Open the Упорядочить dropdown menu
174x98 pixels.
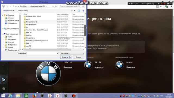point(9,11)
